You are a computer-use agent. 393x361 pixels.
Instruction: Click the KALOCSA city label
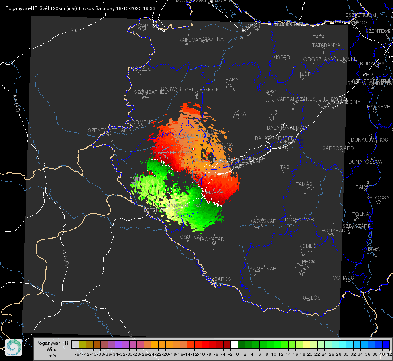378,197
